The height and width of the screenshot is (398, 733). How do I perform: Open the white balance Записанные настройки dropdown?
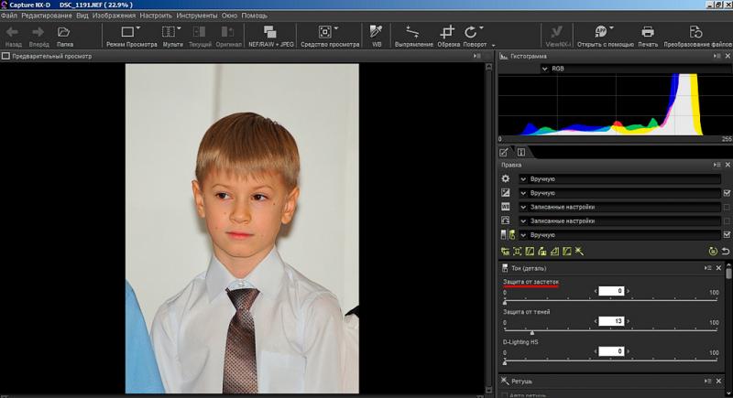click(620, 207)
